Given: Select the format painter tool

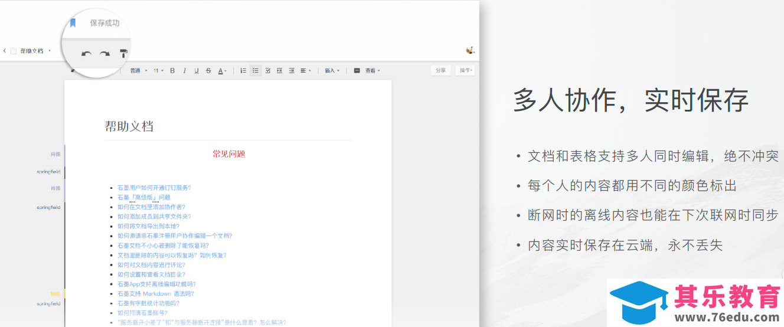Looking at the screenshot, I should [123, 54].
